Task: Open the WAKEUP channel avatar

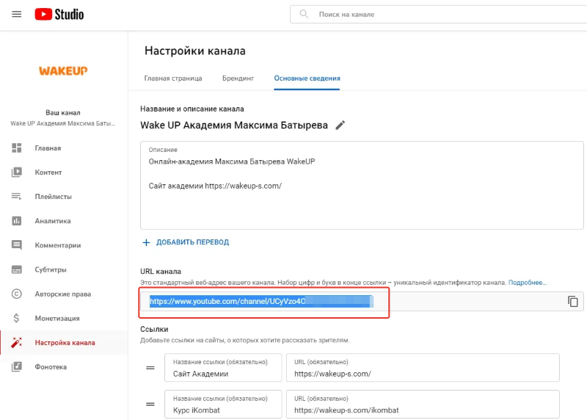Action: pos(63,70)
